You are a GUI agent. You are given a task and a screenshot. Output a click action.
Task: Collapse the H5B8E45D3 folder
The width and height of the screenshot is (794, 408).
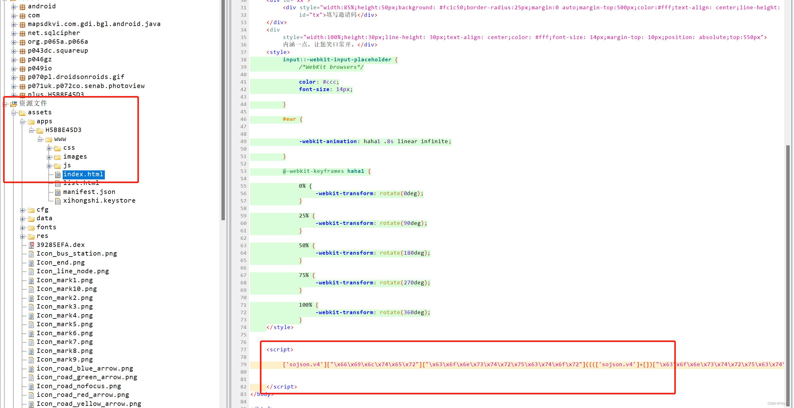(31, 130)
